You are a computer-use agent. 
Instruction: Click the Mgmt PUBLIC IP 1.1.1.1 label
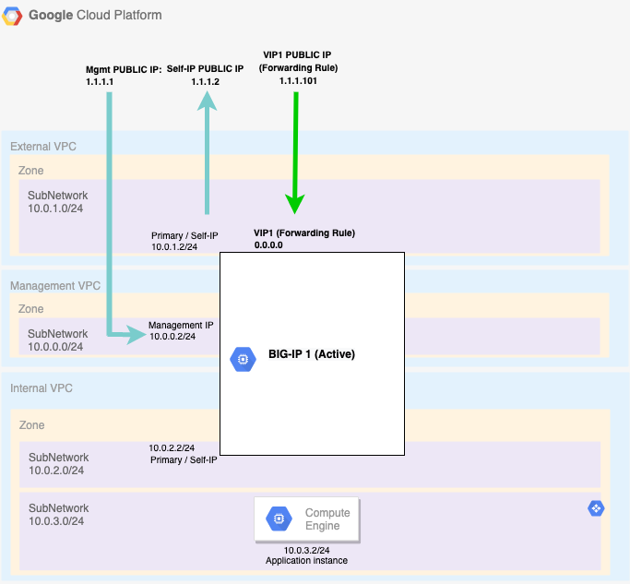[123, 76]
